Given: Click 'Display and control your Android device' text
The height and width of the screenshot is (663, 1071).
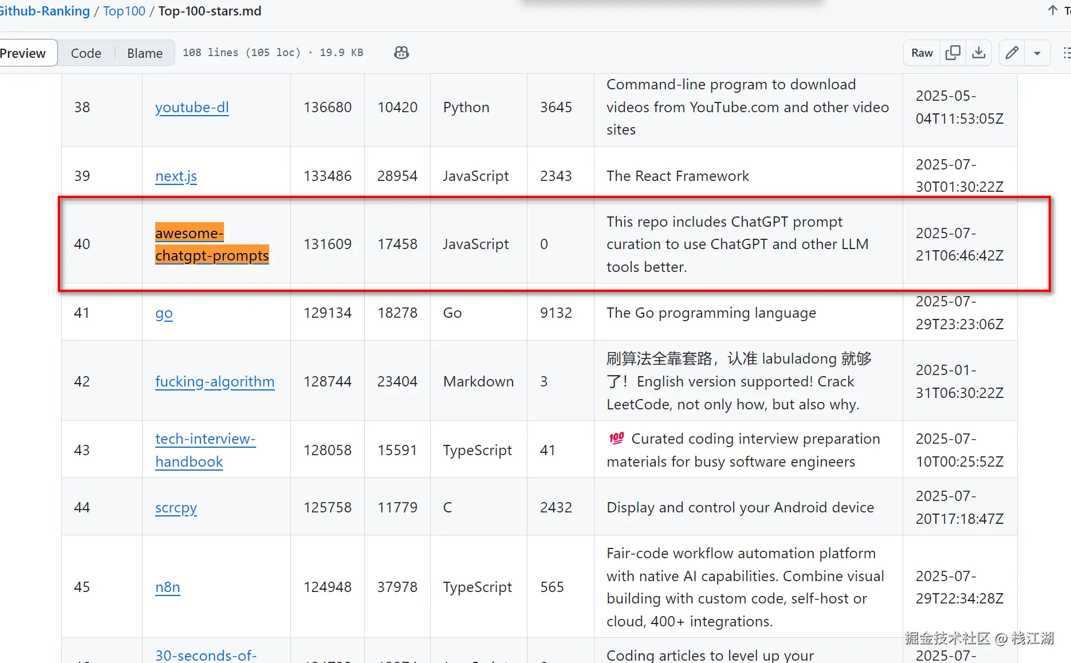Looking at the screenshot, I should (x=740, y=507).
